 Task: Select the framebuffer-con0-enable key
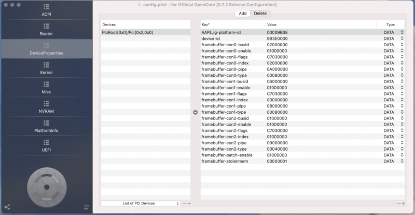[x=226, y=51]
